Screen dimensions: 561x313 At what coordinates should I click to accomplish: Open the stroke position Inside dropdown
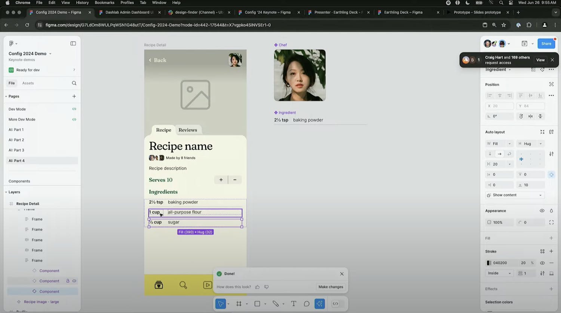click(499, 273)
